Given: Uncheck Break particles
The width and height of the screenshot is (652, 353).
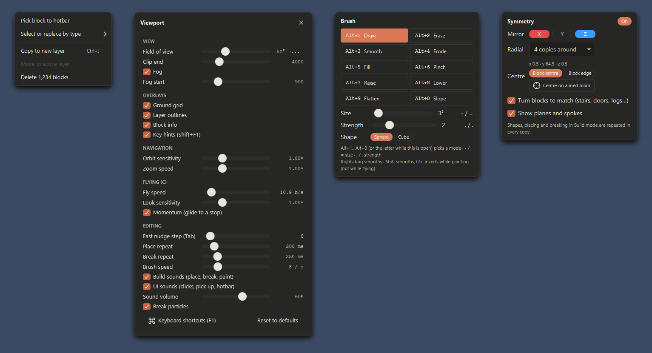Looking at the screenshot, I should tap(147, 307).
